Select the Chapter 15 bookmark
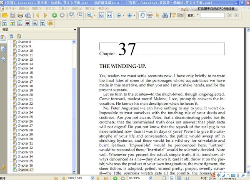The height and width of the screenshot is (180, 250). click(25, 73)
